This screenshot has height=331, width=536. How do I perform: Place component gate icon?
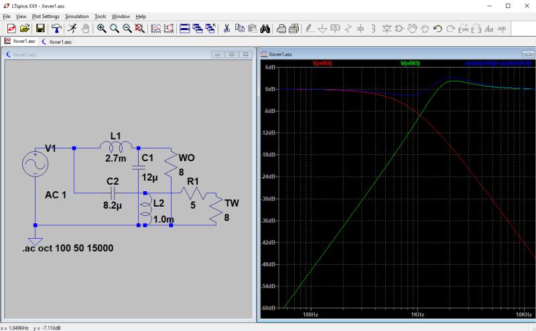[399, 28]
